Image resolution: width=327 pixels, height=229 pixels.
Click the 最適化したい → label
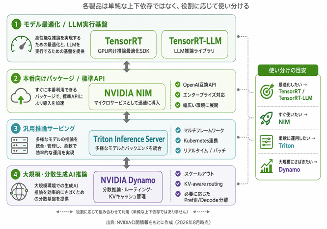click(x=293, y=85)
